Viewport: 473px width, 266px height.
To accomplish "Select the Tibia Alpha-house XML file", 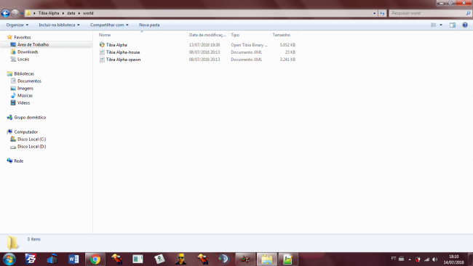I will [x=123, y=52].
